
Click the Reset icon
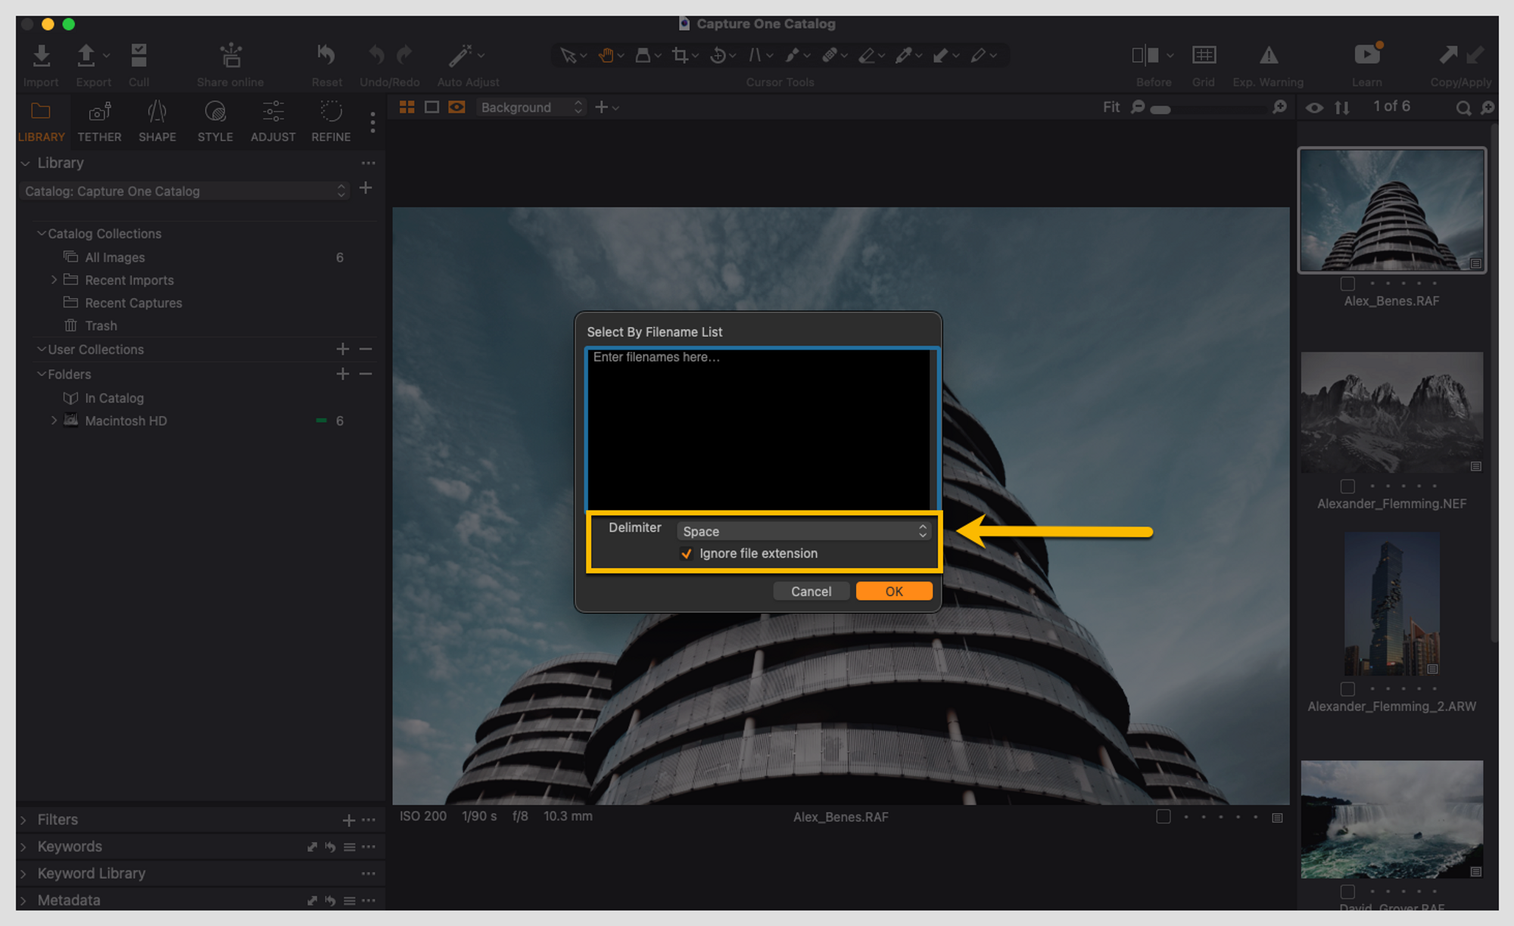326,55
